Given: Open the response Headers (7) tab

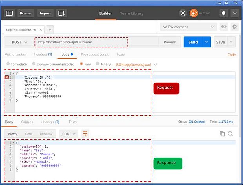Looking at the screenshot, I should (50, 122).
